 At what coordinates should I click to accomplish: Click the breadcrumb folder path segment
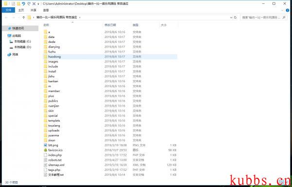point(56,18)
